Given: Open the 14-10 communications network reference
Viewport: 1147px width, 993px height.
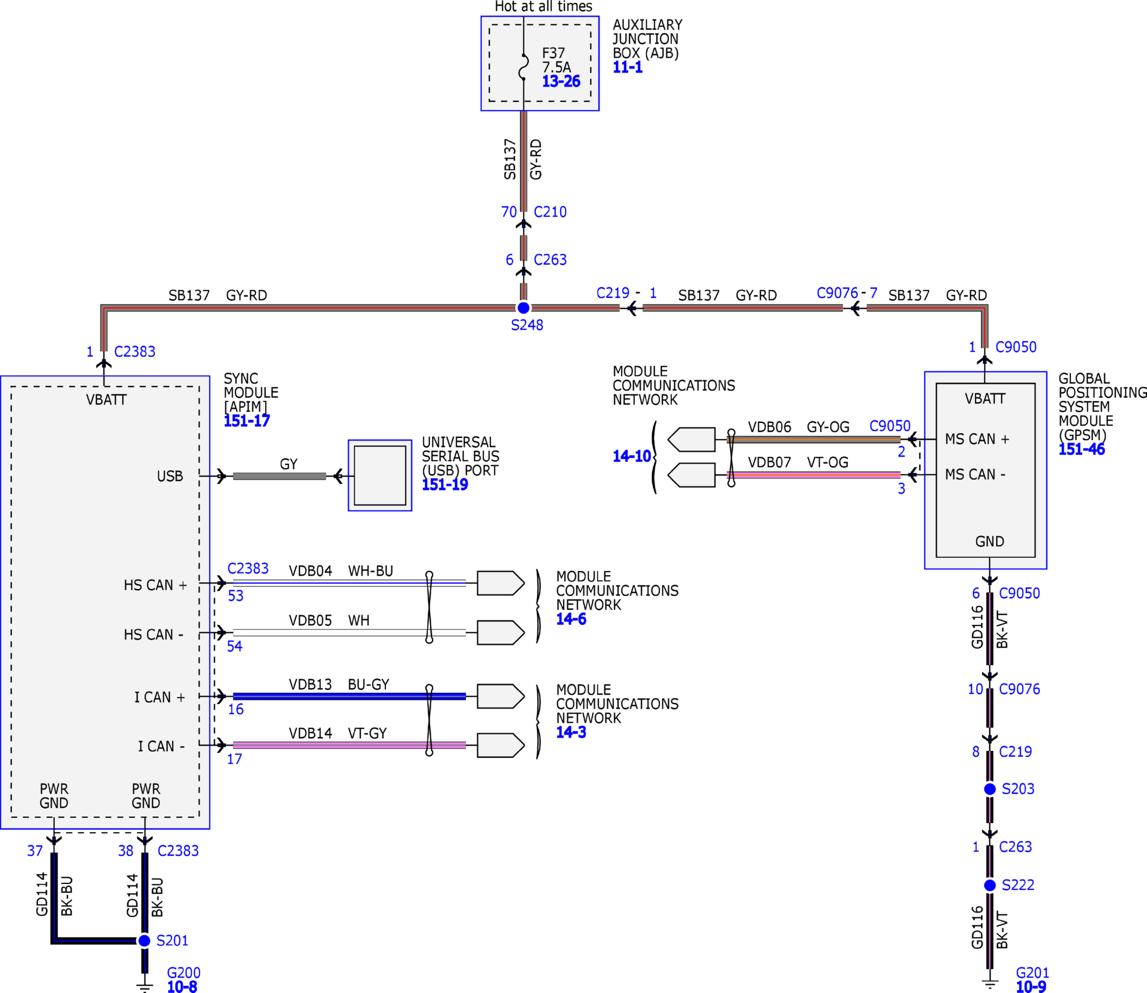Looking at the screenshot, I should (632, 457).
